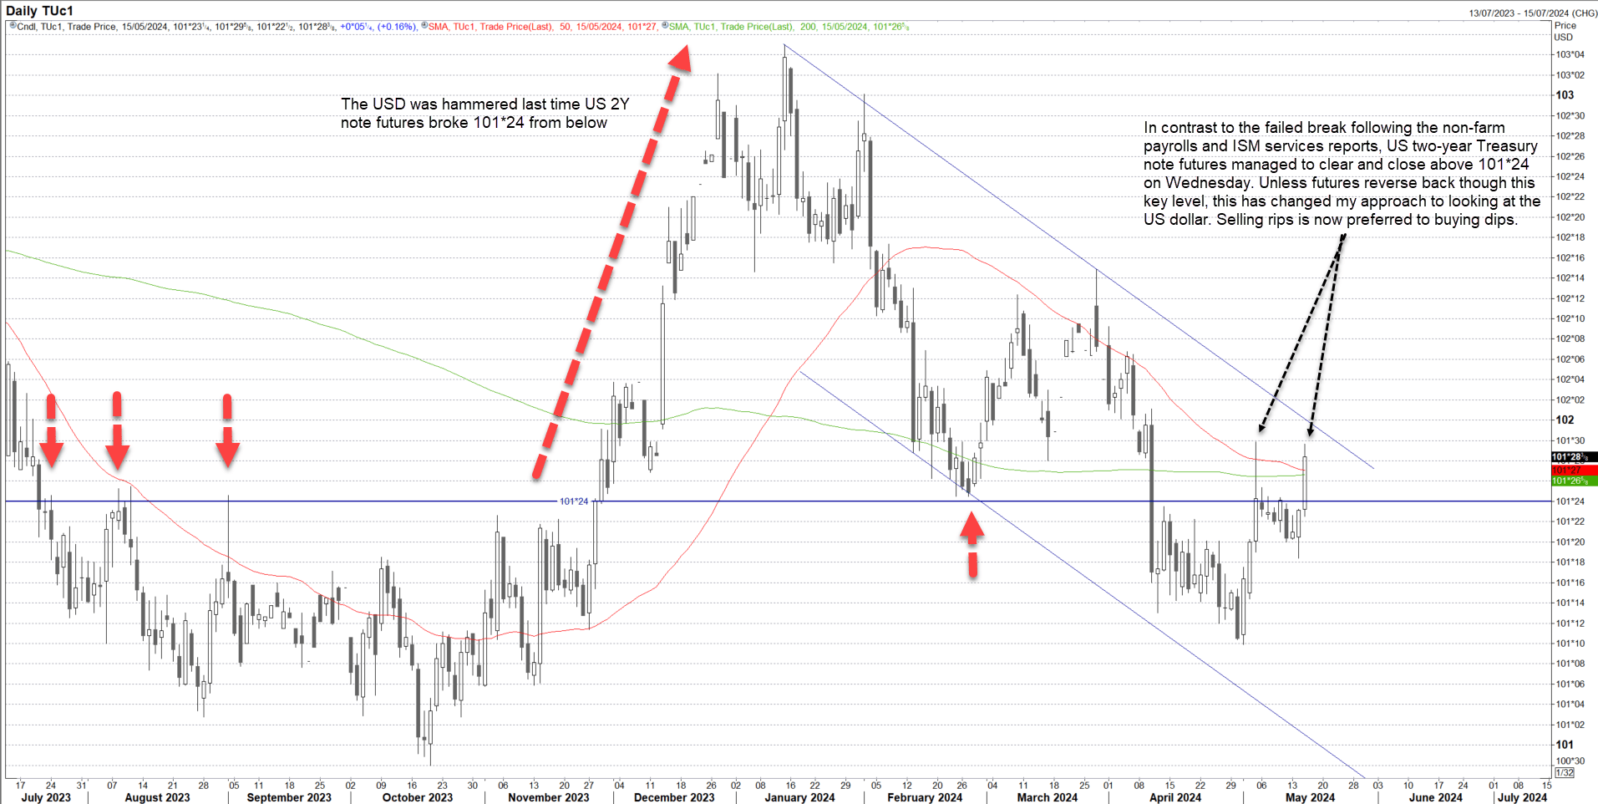This screenshot has height=804, width=1598.
Task: Click the May 2024 time axis label
Action: click(1310, 797)
